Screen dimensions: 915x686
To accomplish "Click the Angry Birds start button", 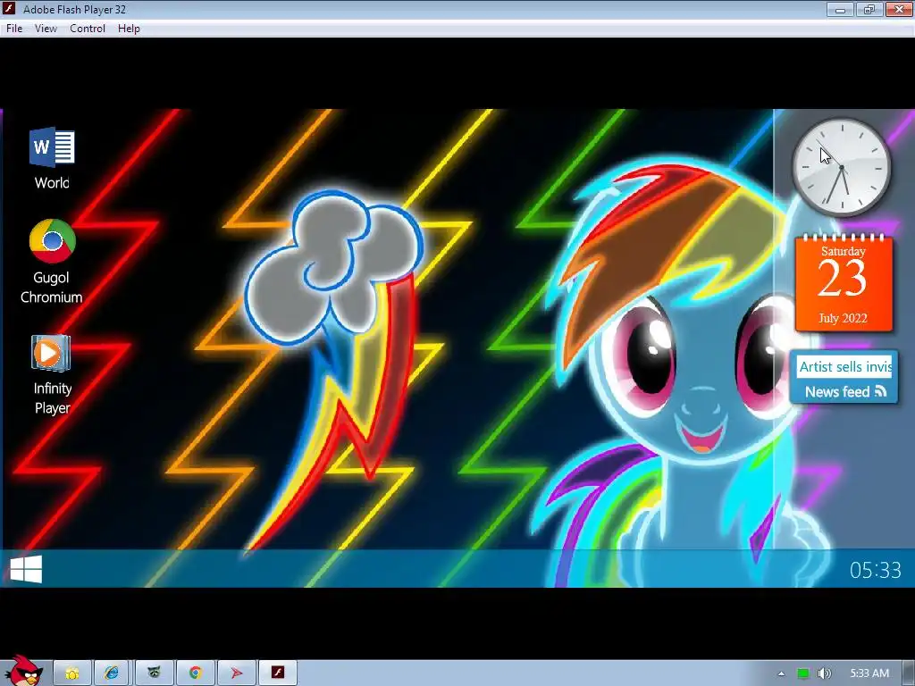I will coord(23,671).
